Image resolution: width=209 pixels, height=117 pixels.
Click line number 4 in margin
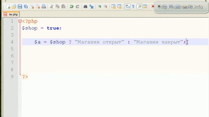click(12, 42)
